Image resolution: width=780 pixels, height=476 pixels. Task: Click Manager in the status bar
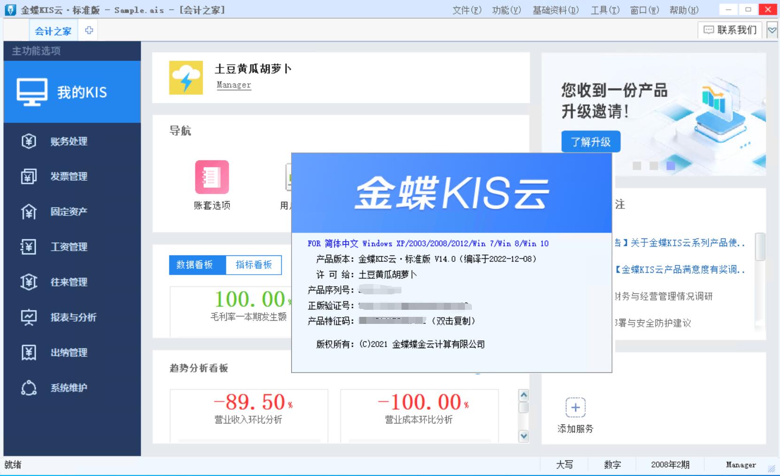741,465
